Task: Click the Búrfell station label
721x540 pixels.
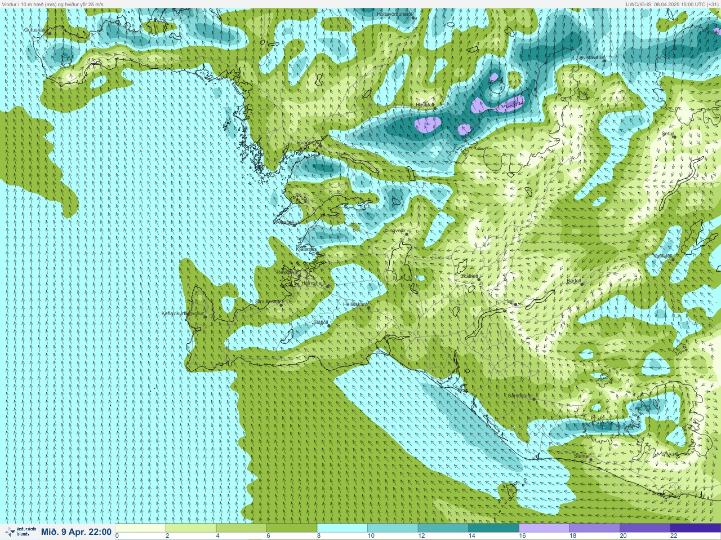Action: pyautogui.click(x=574, y=281)
